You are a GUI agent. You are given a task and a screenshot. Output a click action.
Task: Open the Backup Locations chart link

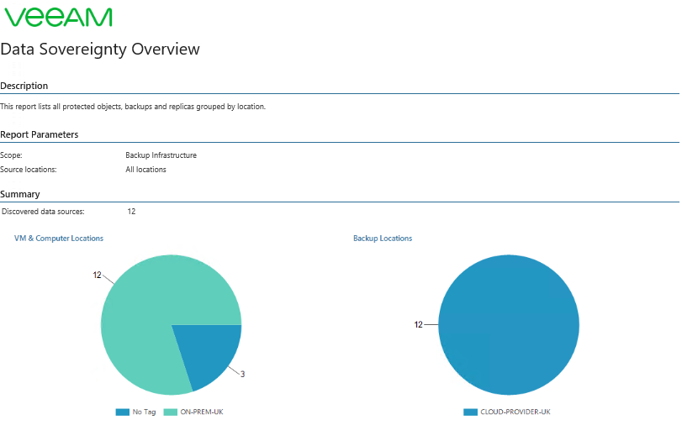click(383, 239)
